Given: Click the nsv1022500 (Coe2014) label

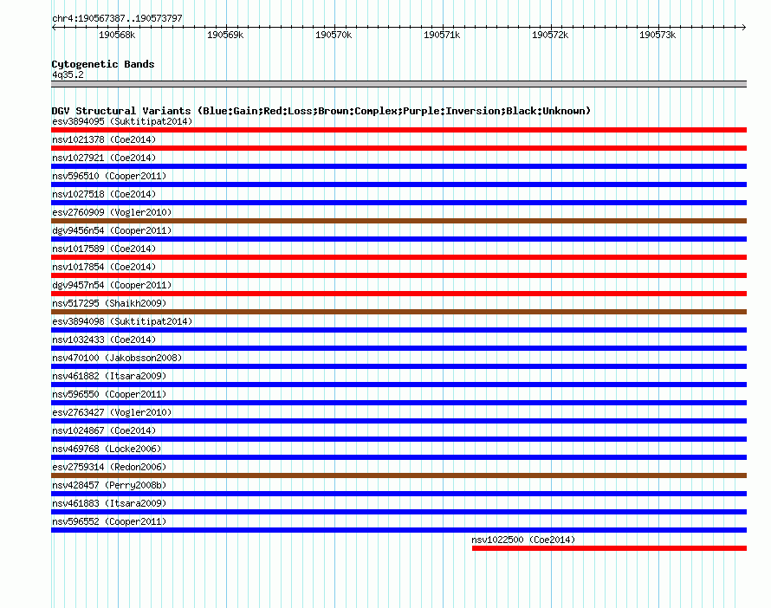Looking at the screenshot, I should point(523,540).
